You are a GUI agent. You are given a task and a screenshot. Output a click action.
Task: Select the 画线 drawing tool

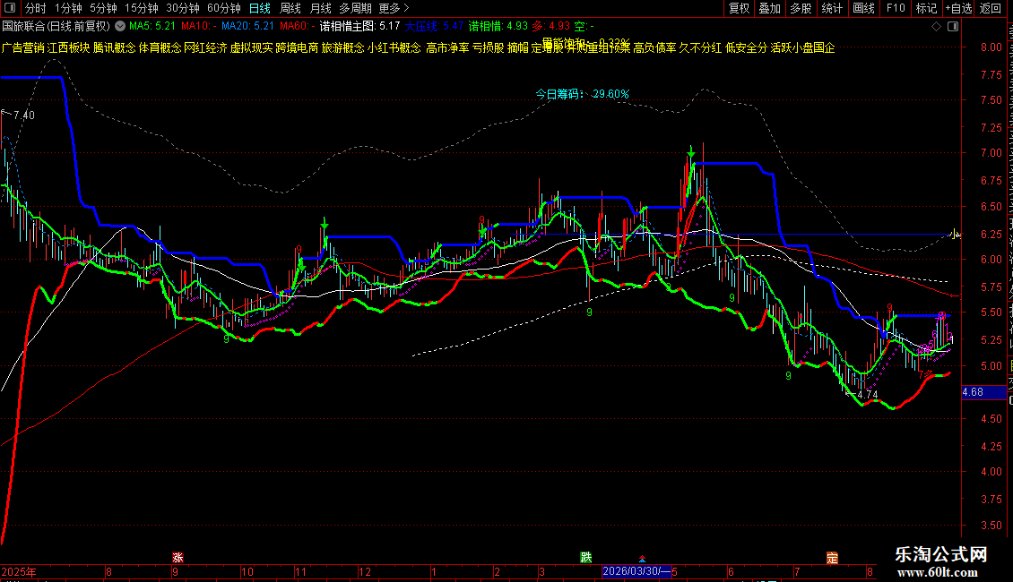[x=864, y=8]
